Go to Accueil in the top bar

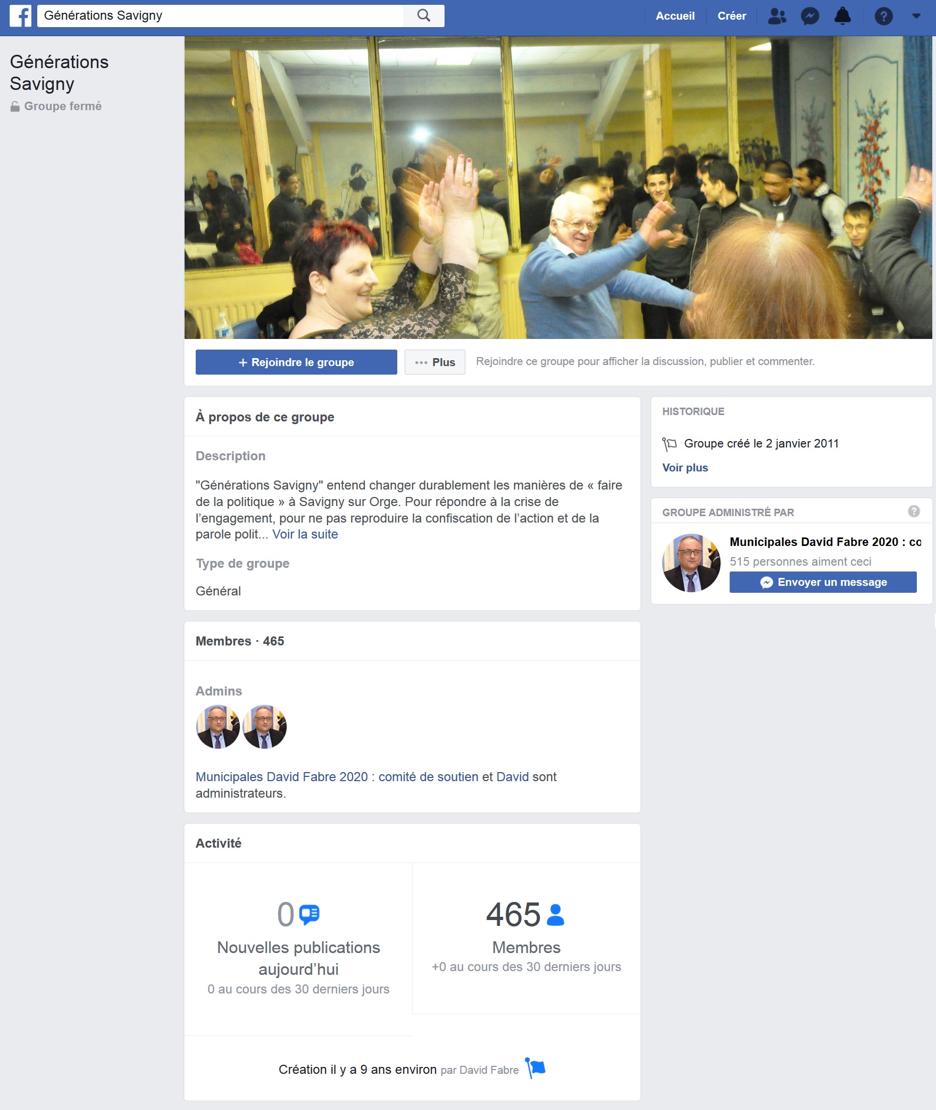675,16
